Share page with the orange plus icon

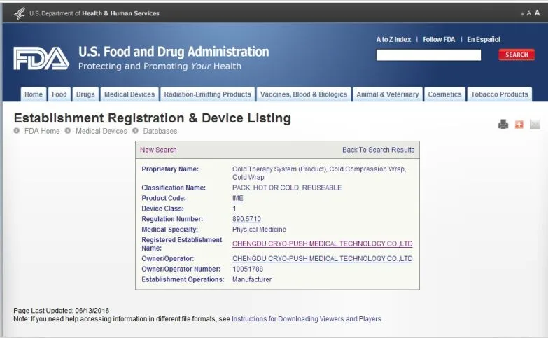click(x=519, y=124)
